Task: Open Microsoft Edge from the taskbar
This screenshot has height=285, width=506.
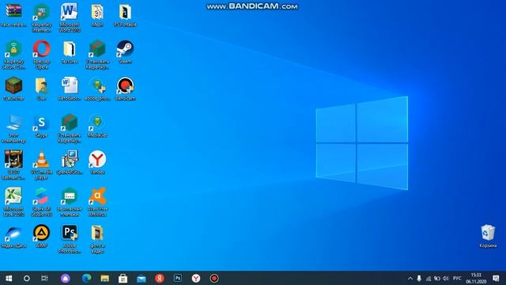Action: click(86, 278)
